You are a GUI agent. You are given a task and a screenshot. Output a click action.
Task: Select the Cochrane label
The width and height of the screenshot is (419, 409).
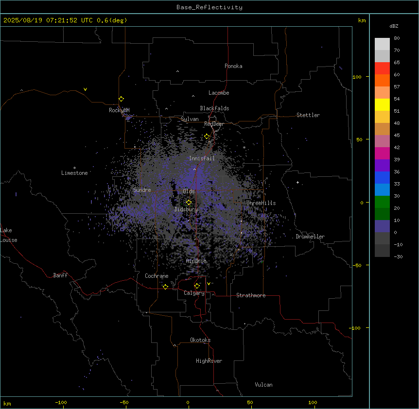tap(157, 276)
